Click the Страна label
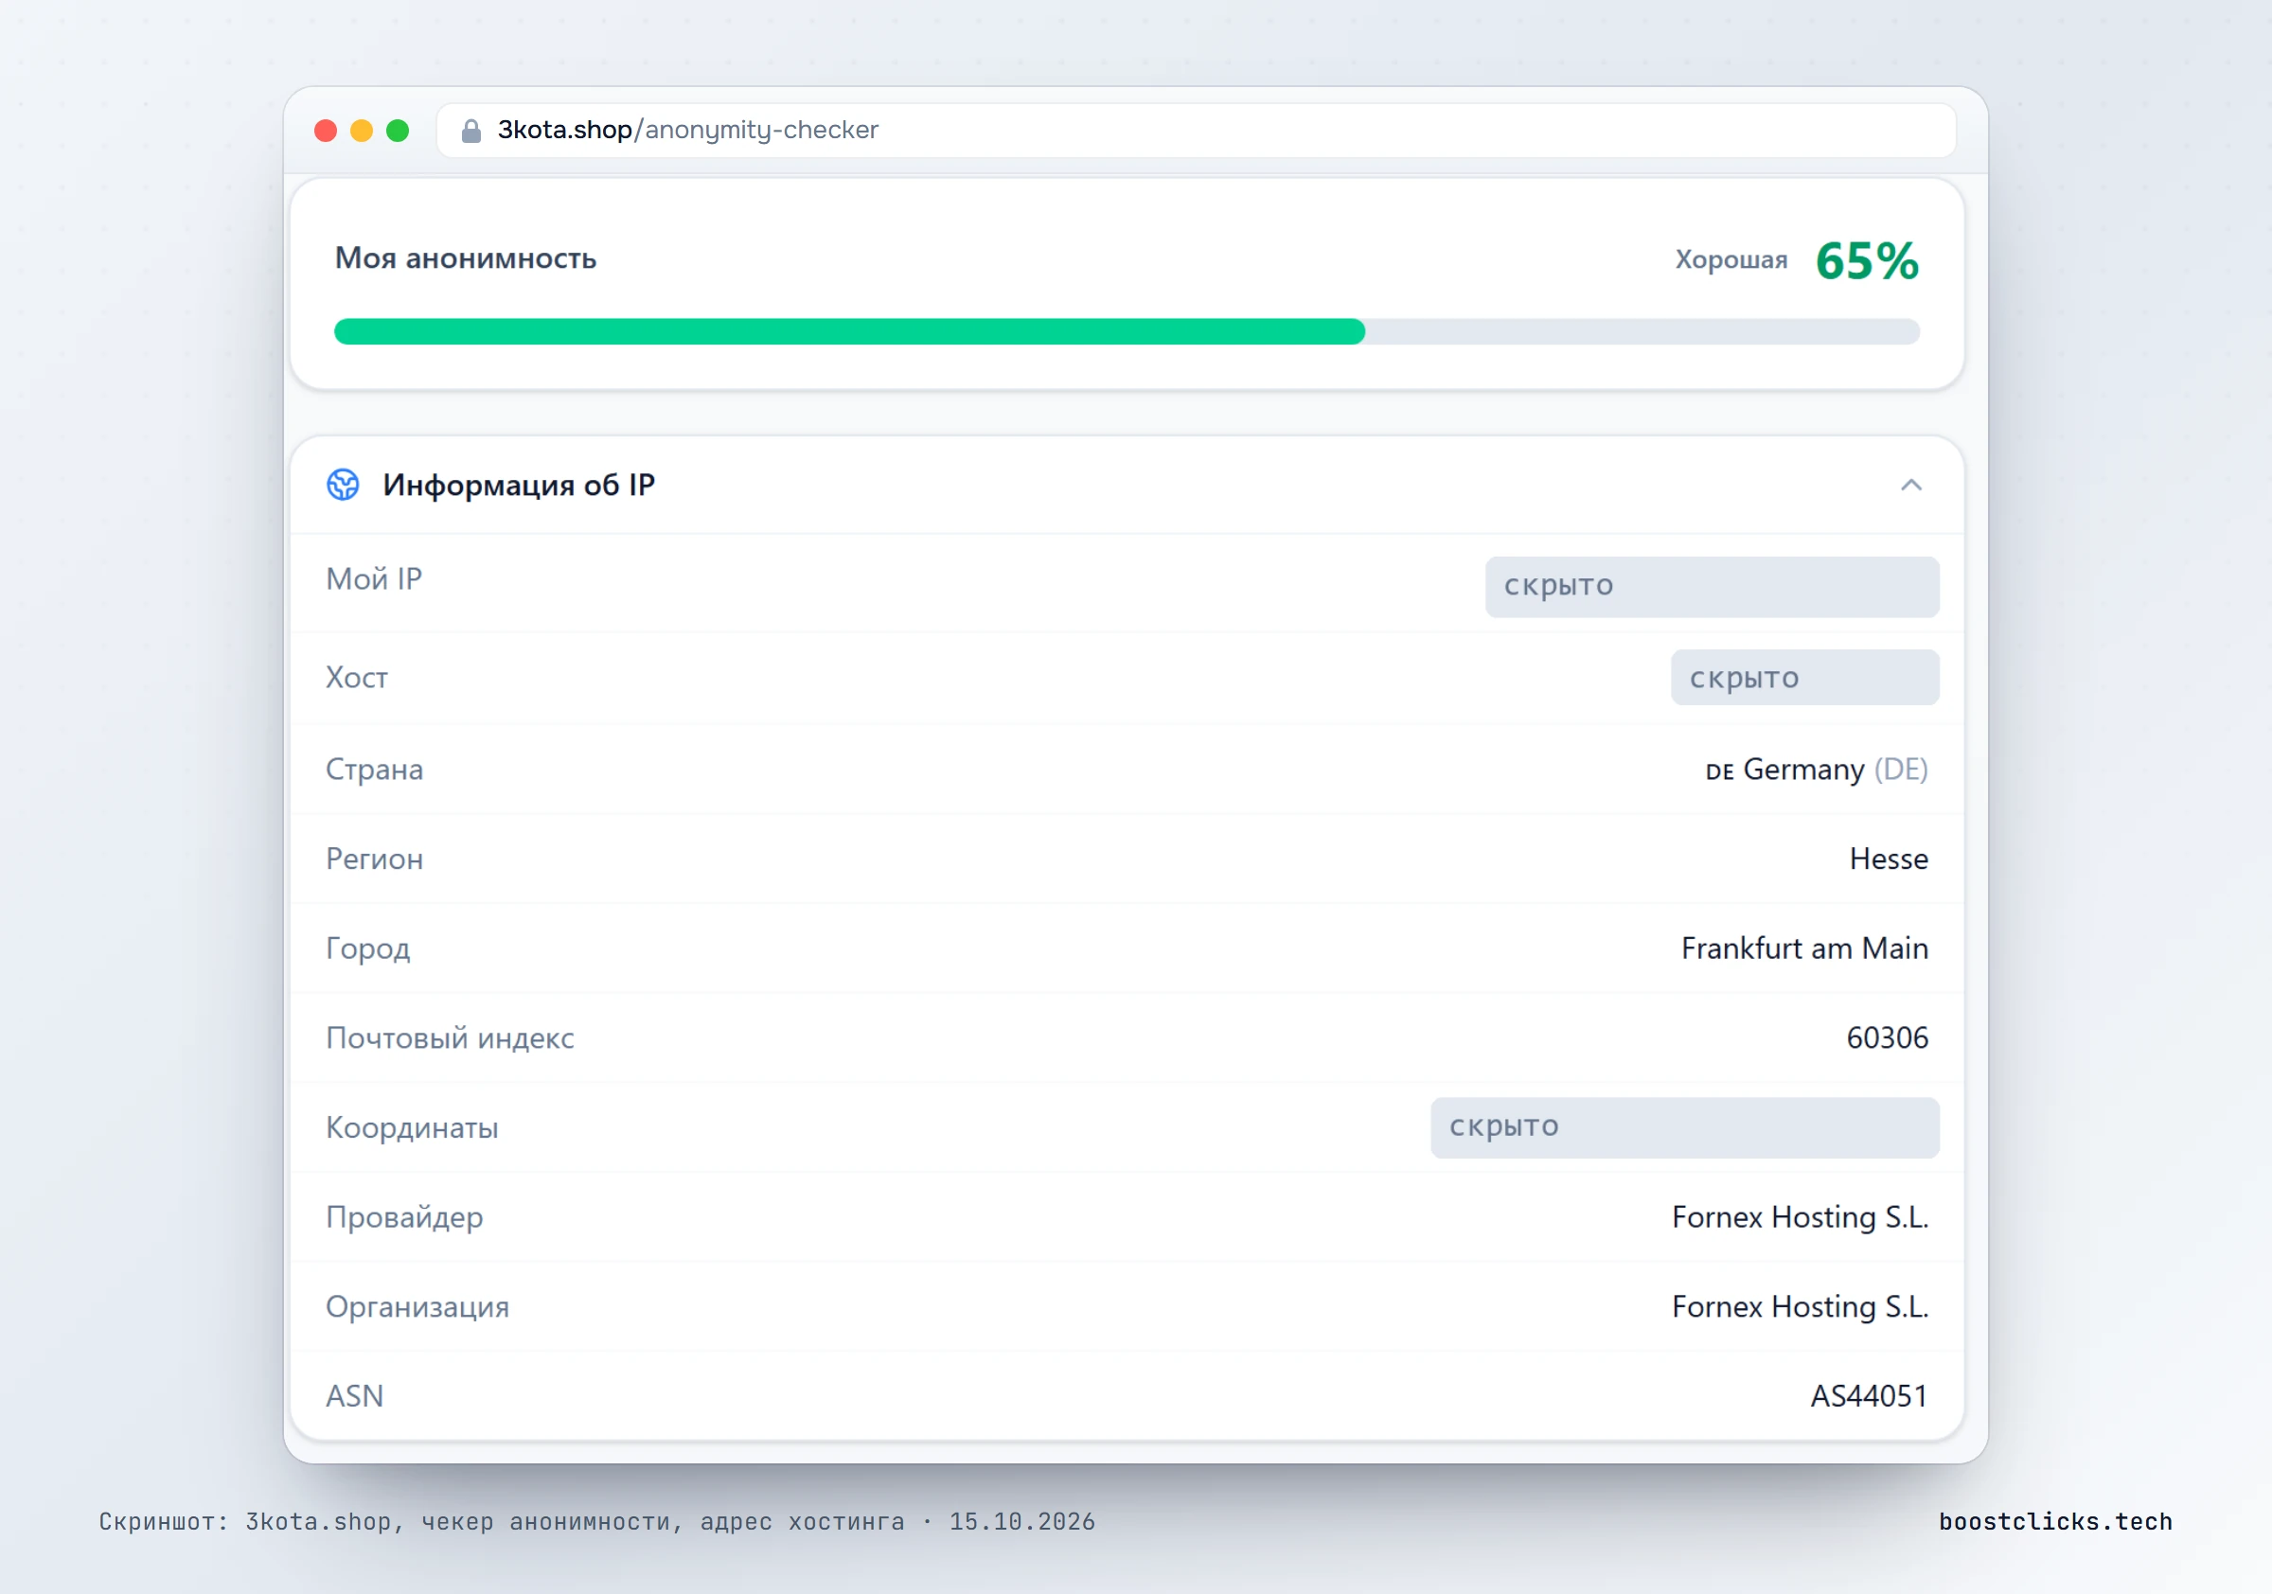Image resolution: width=2272 pixels, height=1594 pixels. (x=375, y=770)
